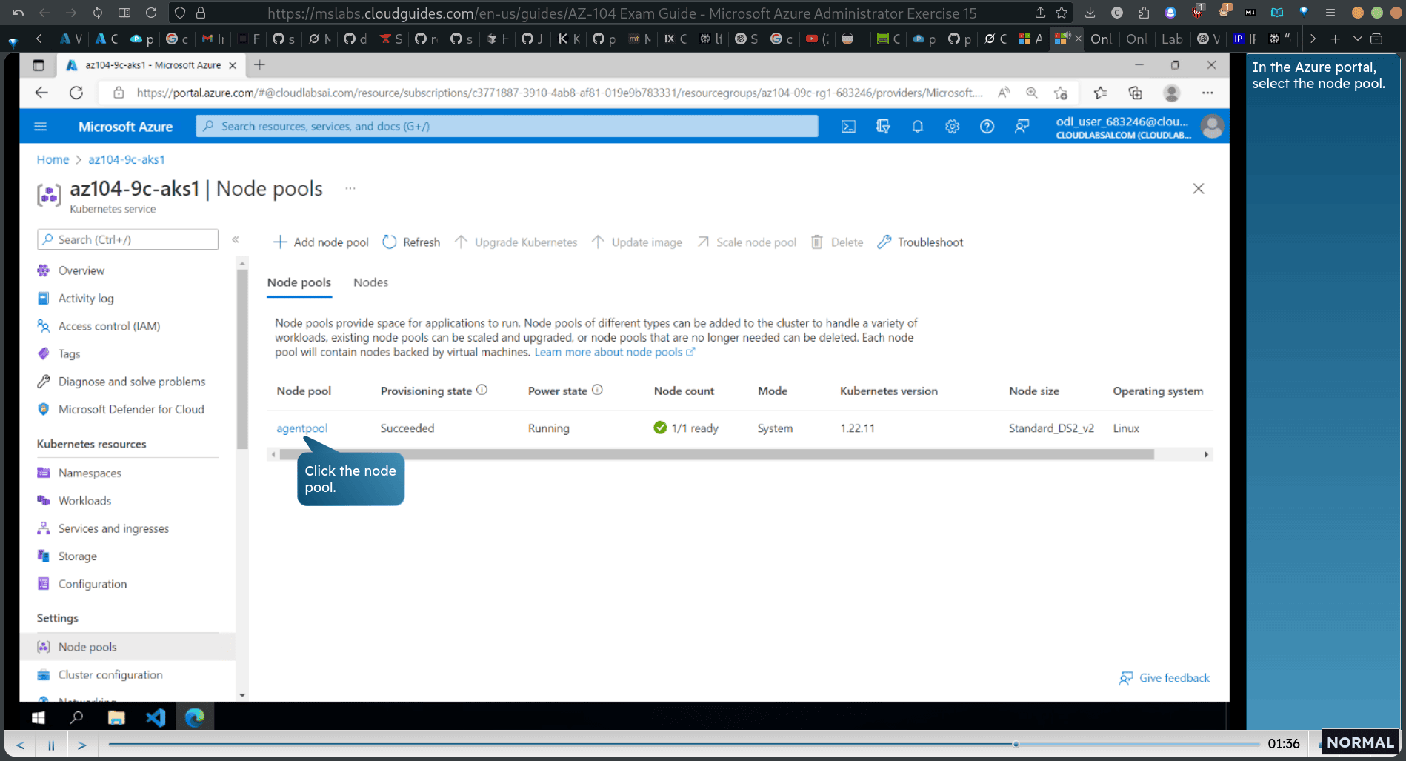The width and height of the screenshot is (1406, 761).
Task: Go to the next guide step
Action: [x=82, y=745]
